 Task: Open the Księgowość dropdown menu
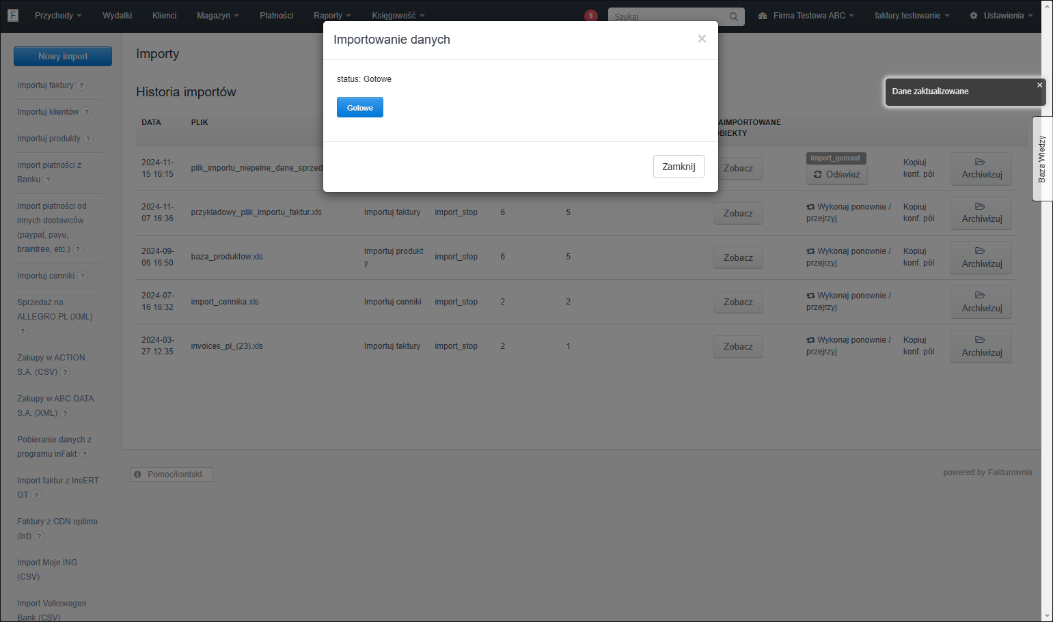(398, 16)
